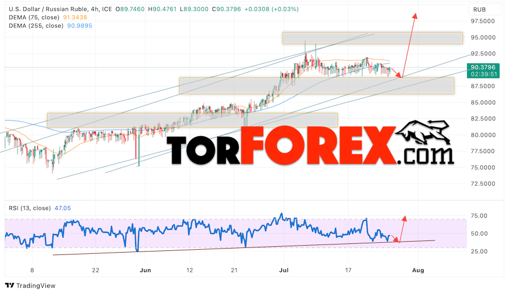Click the 97.5000 price axis label

(483, 21)
